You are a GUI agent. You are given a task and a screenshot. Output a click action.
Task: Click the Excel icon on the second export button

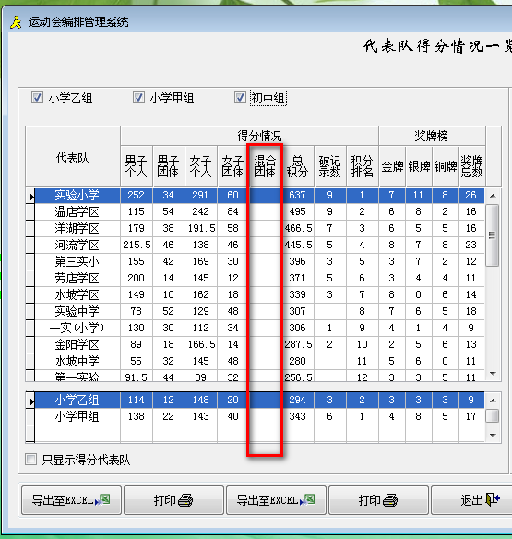[307, 500]
